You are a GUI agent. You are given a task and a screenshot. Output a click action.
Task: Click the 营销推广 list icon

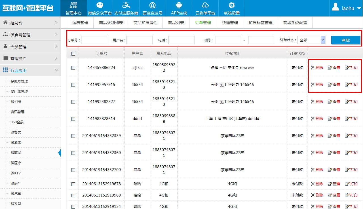(x=5, y=58)
